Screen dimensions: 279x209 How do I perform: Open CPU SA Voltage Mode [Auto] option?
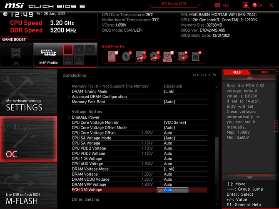169,138
